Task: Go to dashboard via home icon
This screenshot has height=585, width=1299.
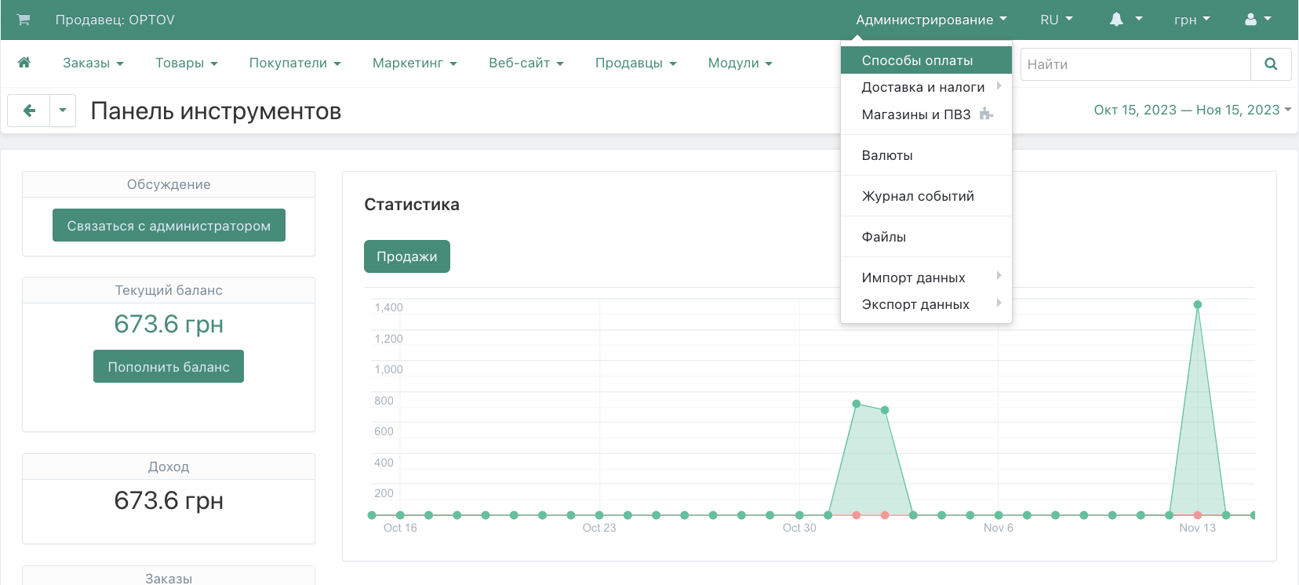Action: pyautogui.click(x=24, y=63)
